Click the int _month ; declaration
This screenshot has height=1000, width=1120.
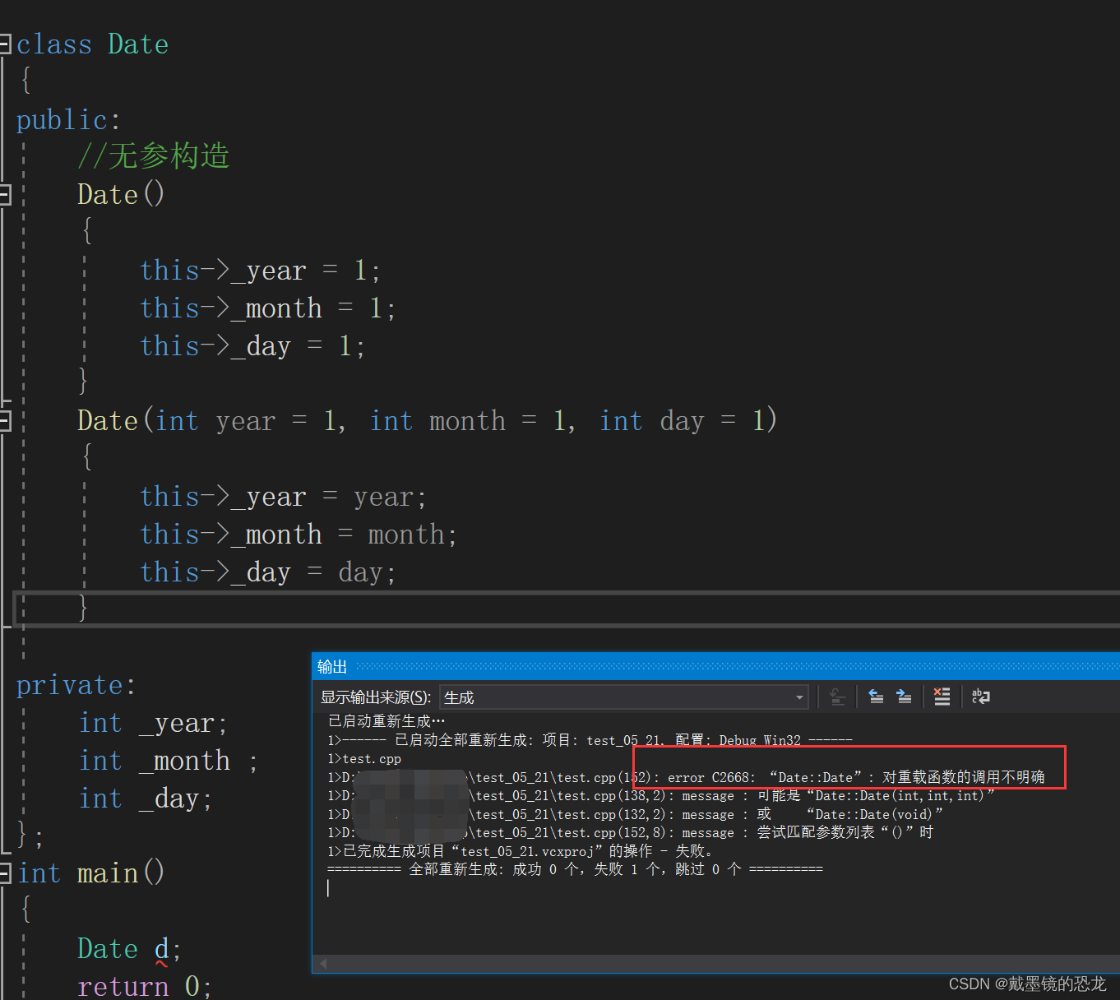[169, 761]
